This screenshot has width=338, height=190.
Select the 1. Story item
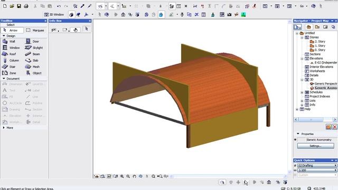click(317, 46)
